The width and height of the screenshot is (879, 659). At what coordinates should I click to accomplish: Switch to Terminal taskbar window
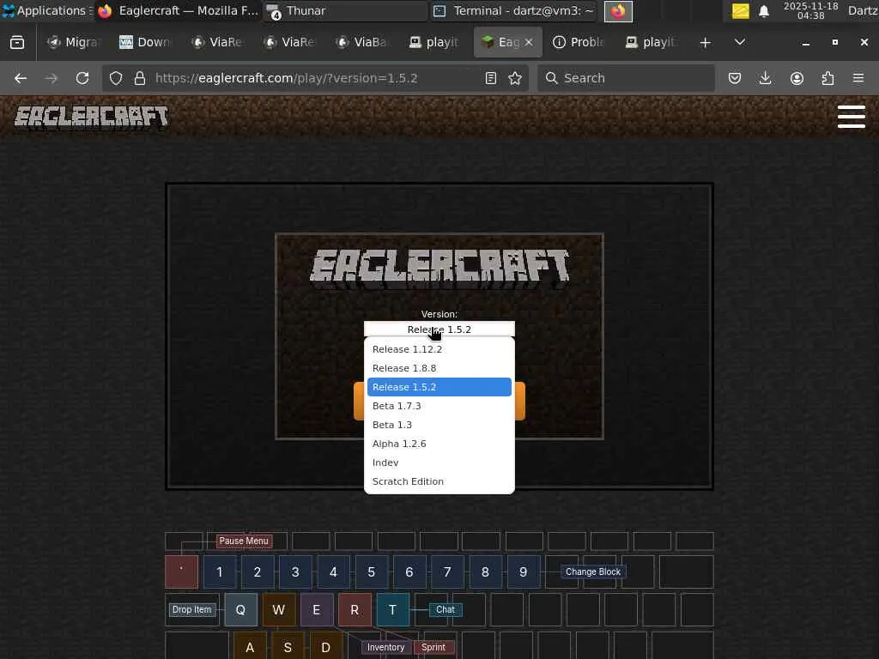click(514, 10)
